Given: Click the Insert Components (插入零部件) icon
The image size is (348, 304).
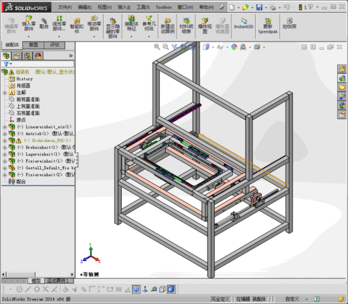Looking at the screenshot, I should pyautogui.click(x=29, y=23).
